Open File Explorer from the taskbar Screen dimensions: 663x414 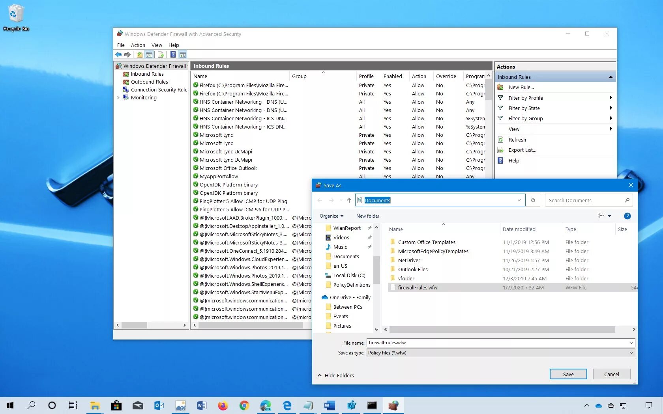[x=95, y=405]
